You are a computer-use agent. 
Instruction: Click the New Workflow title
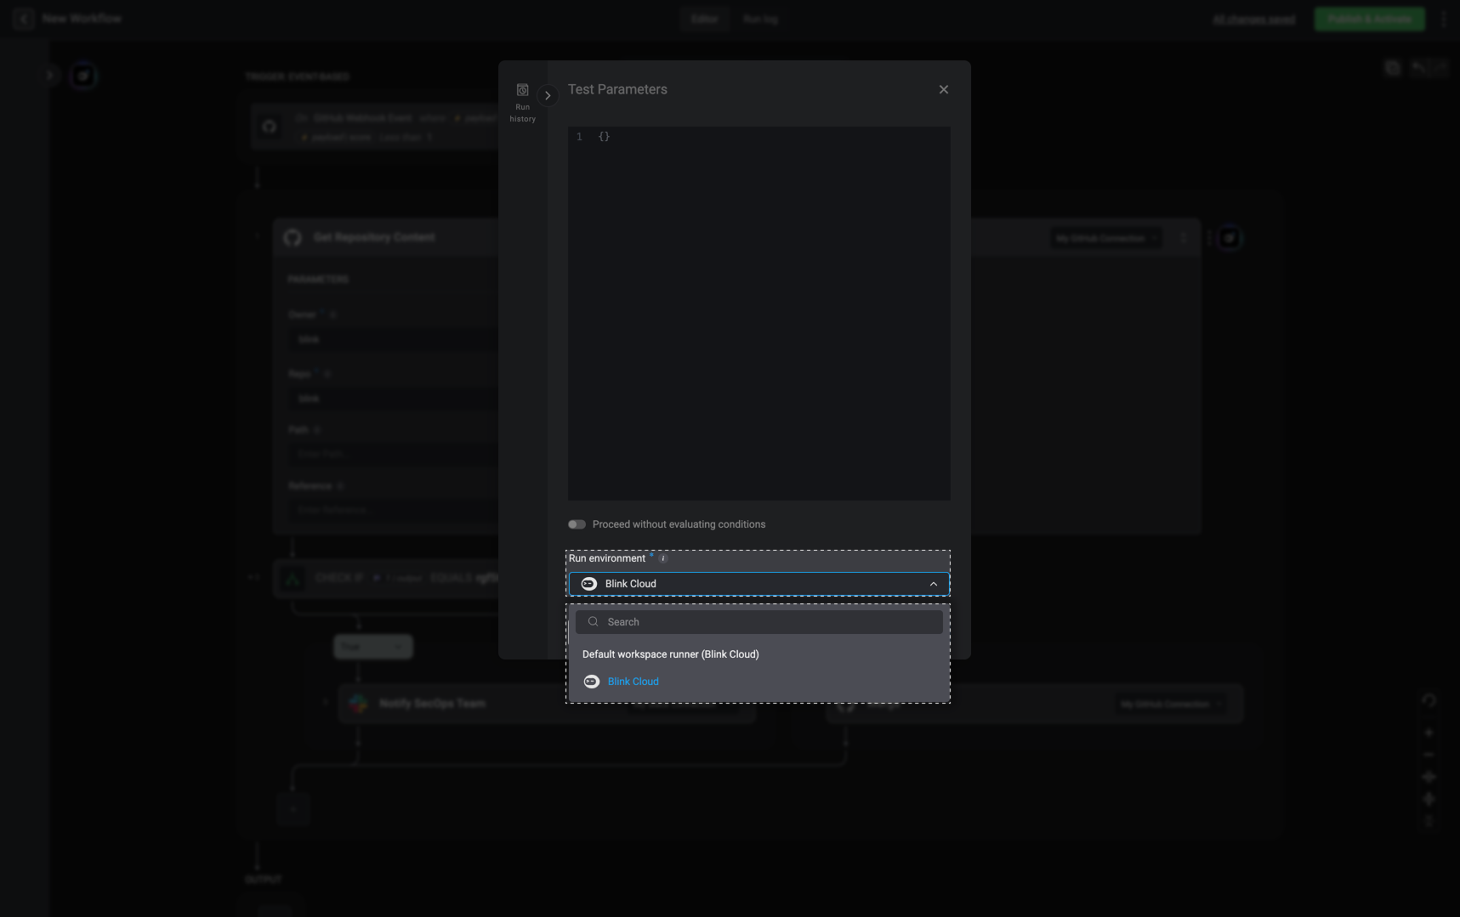click(x=82, y=19)
